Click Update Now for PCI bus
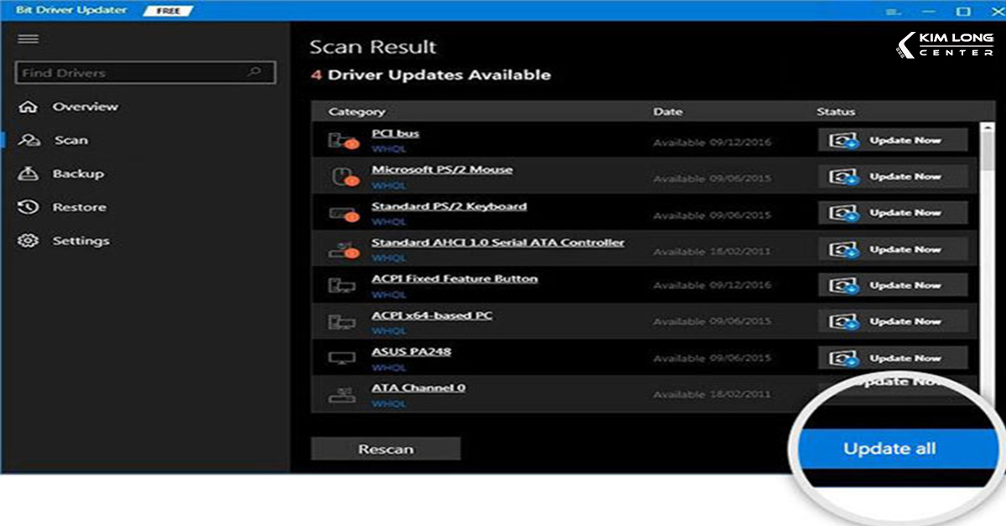This screenshot has height=526, width=1006. point(892,139)
